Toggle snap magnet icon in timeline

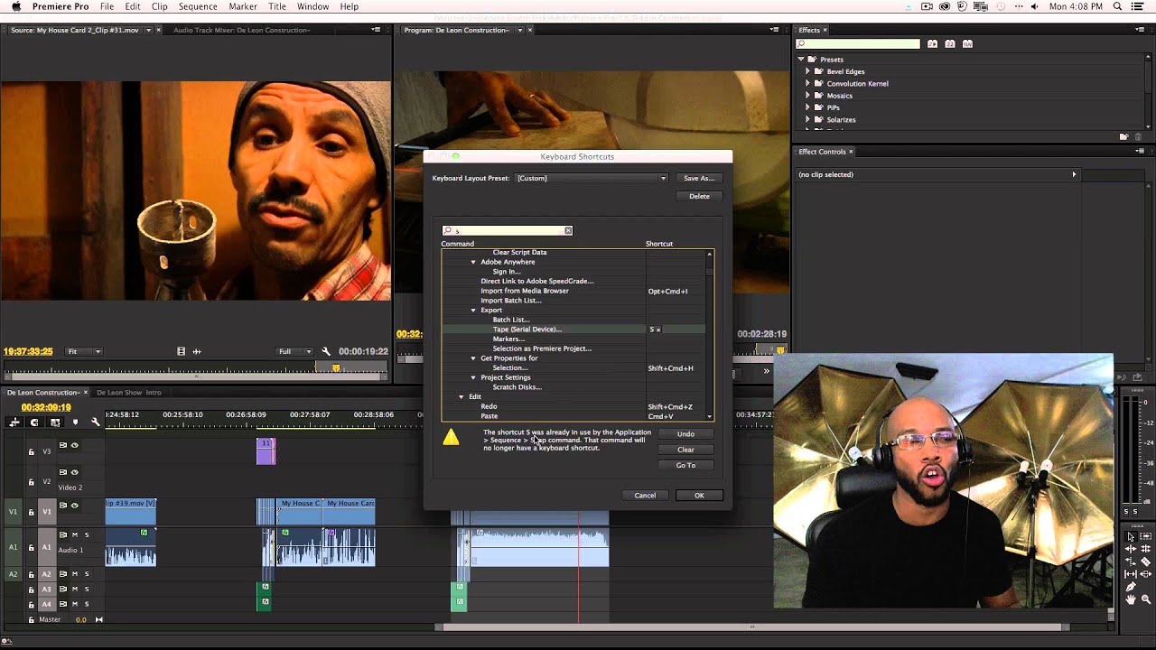[34, 422]
